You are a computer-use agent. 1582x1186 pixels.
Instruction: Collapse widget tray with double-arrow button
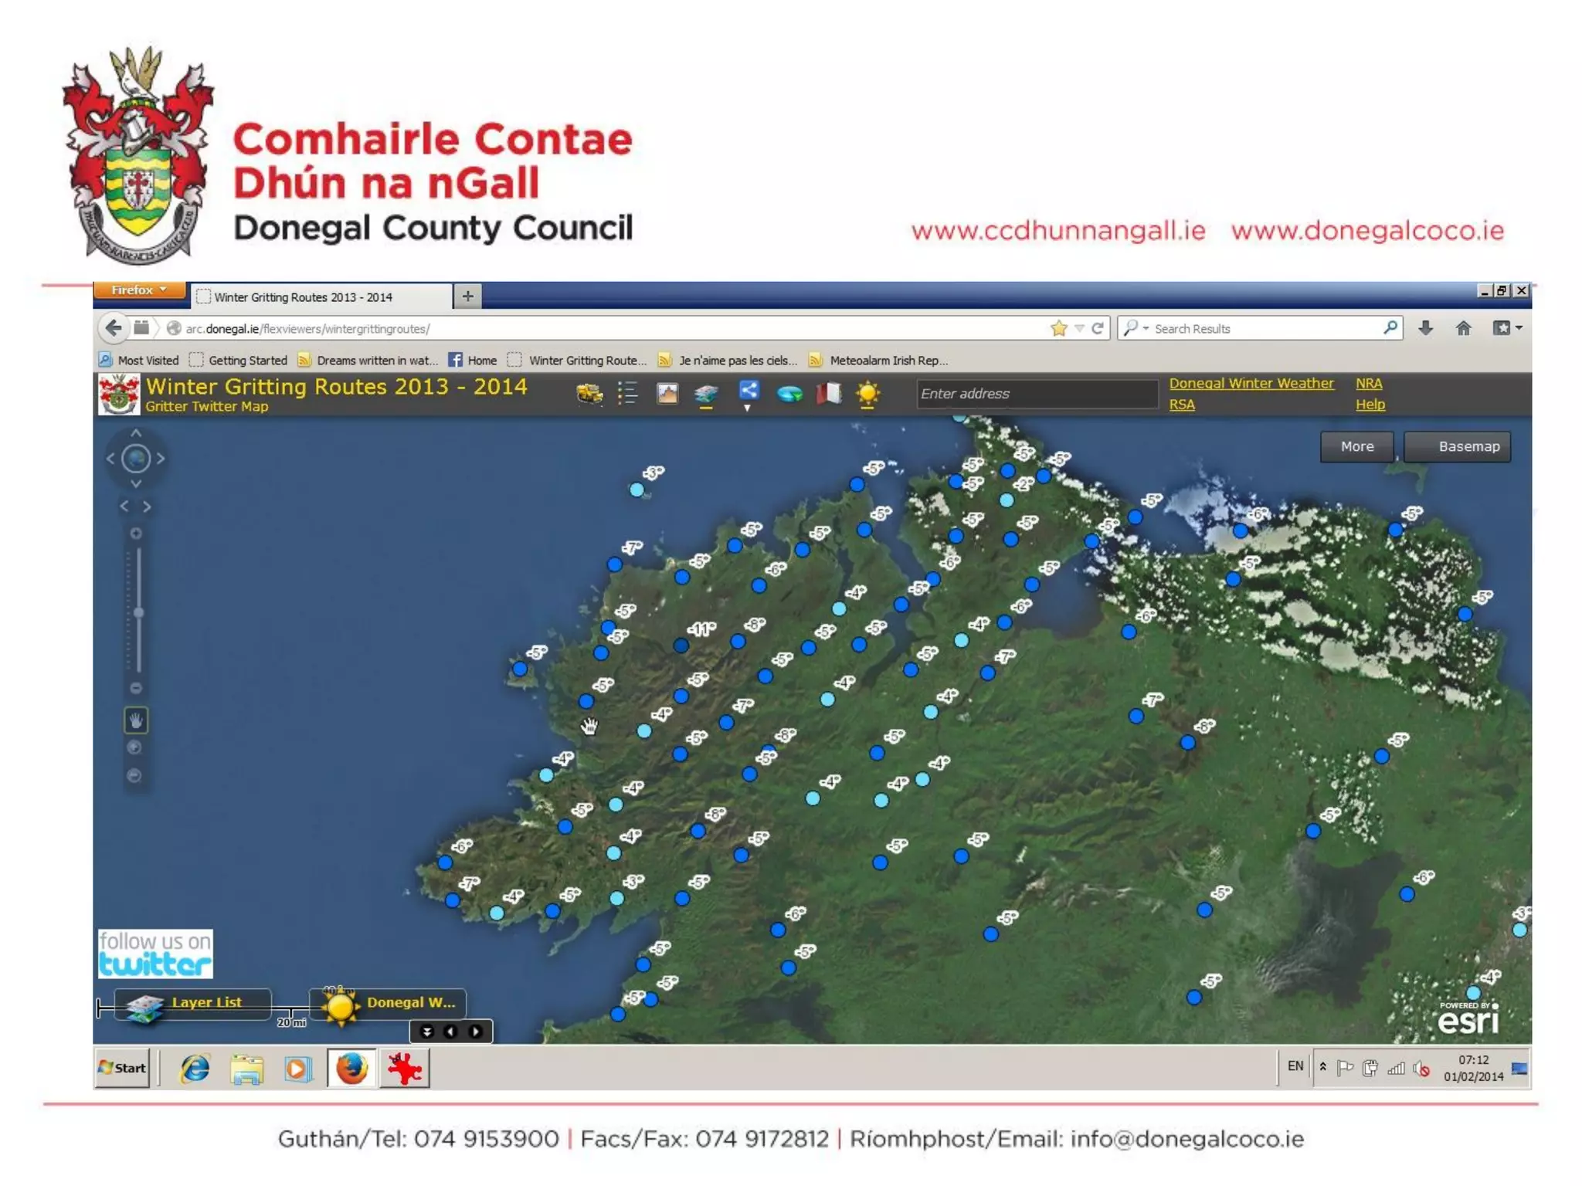(427, 1032)
